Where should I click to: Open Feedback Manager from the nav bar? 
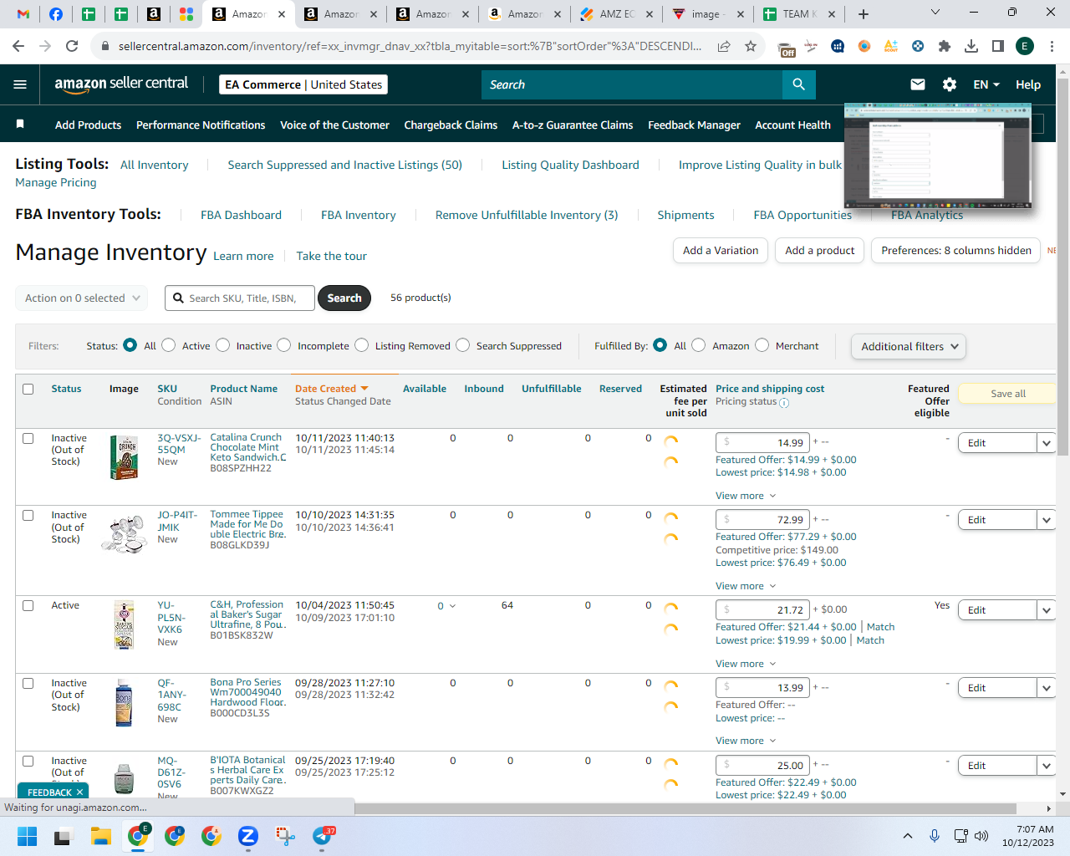694,125
